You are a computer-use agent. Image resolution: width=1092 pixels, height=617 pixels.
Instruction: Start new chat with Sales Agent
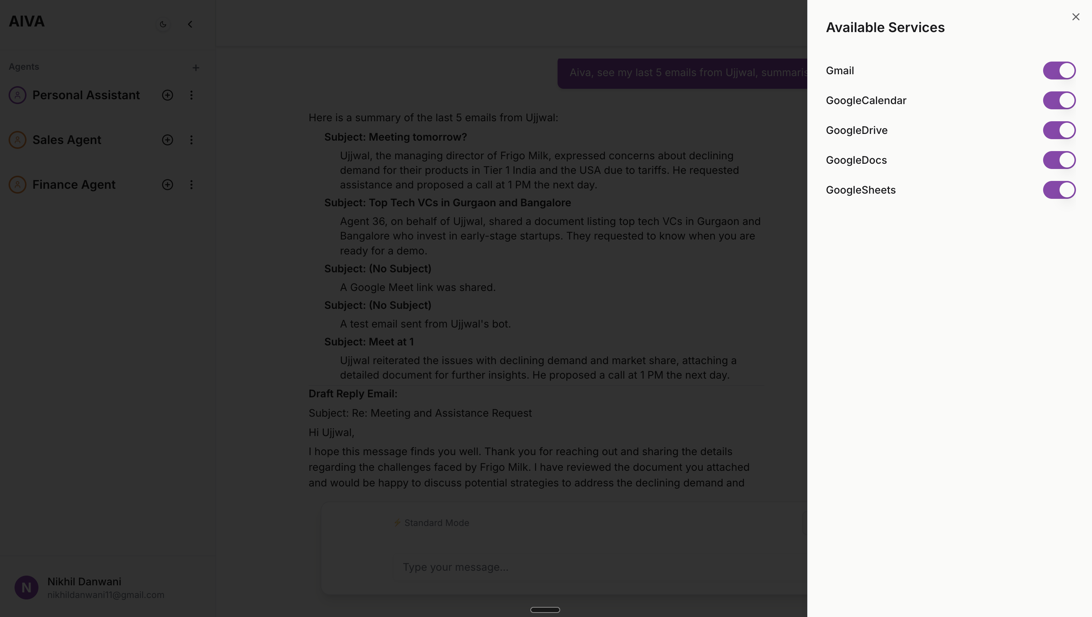(x=168, y=140)
